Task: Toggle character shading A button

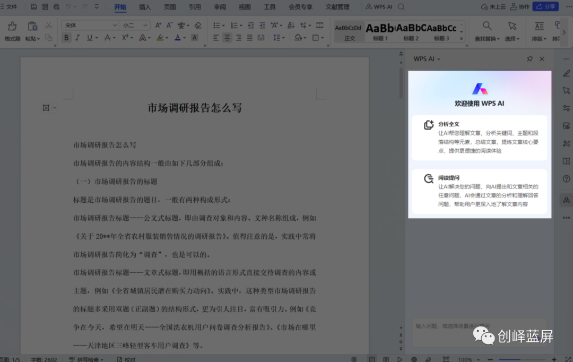Action: click(194, 37)
